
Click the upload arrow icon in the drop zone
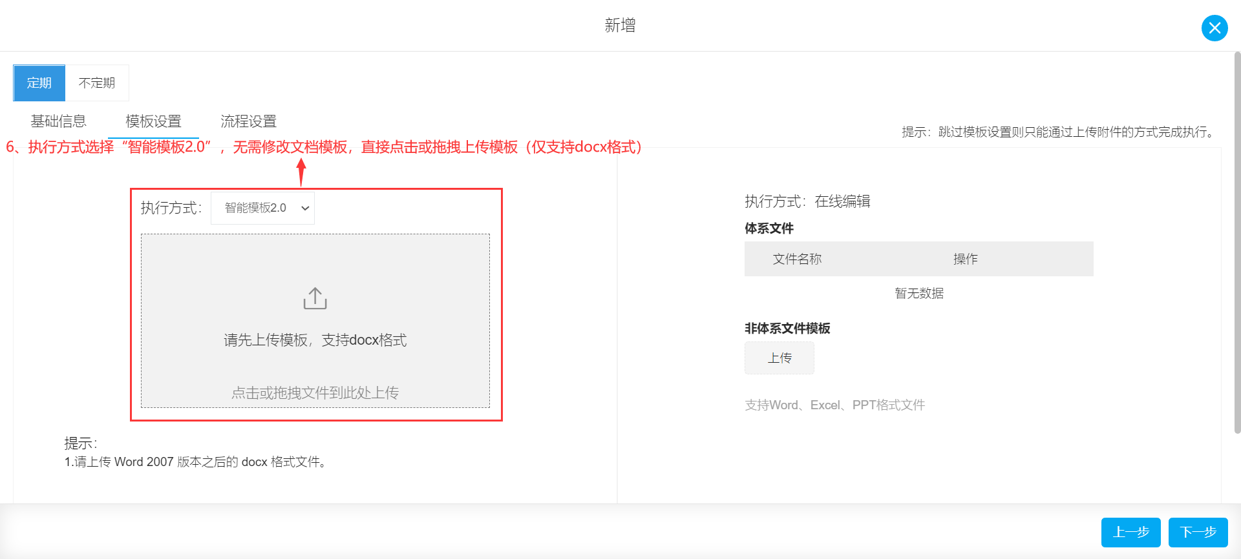point(315,298)
